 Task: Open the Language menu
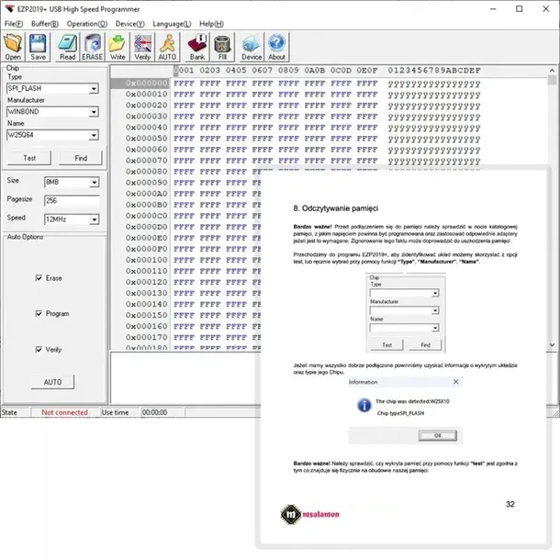[x=172, y=23]
